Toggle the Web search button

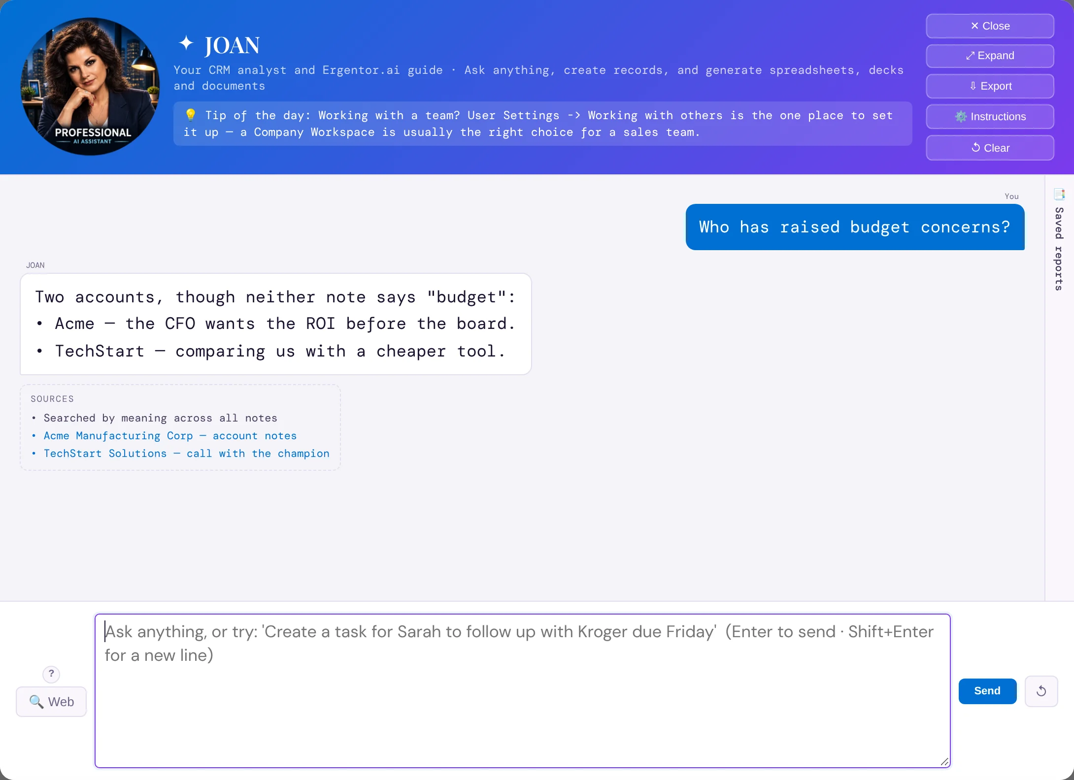pyautogui.click(x=51, y=702)
